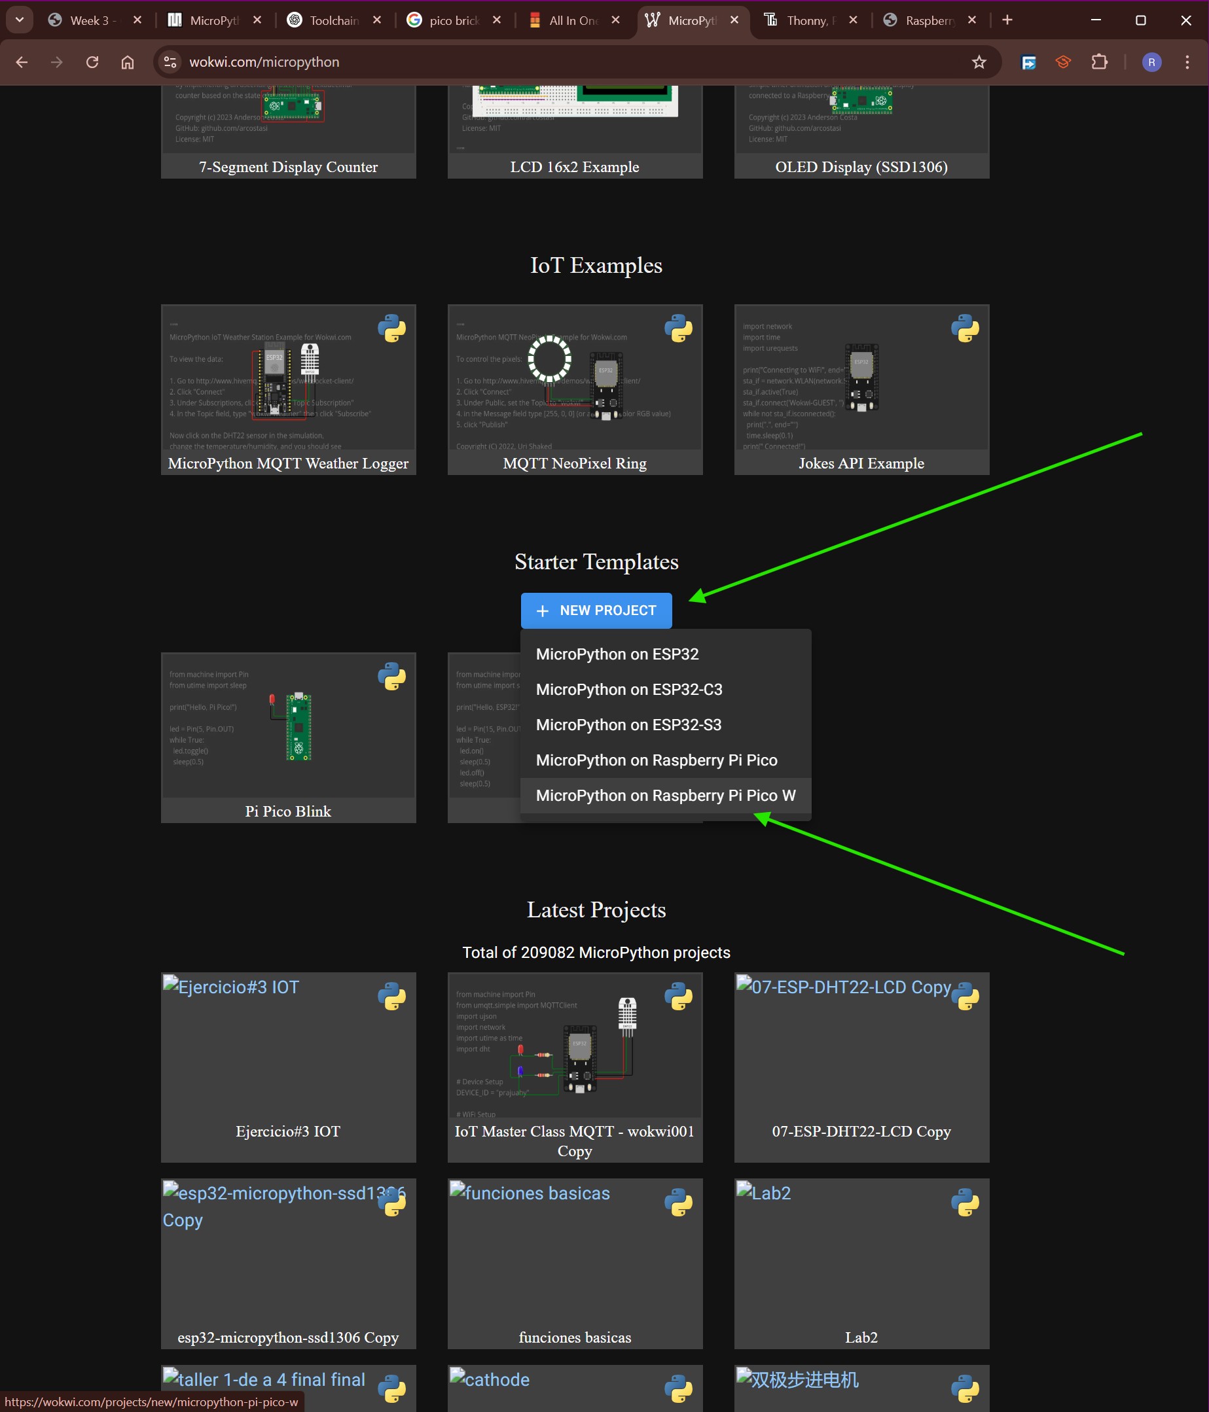Switch to the Thonny tab

coord(811,20)
